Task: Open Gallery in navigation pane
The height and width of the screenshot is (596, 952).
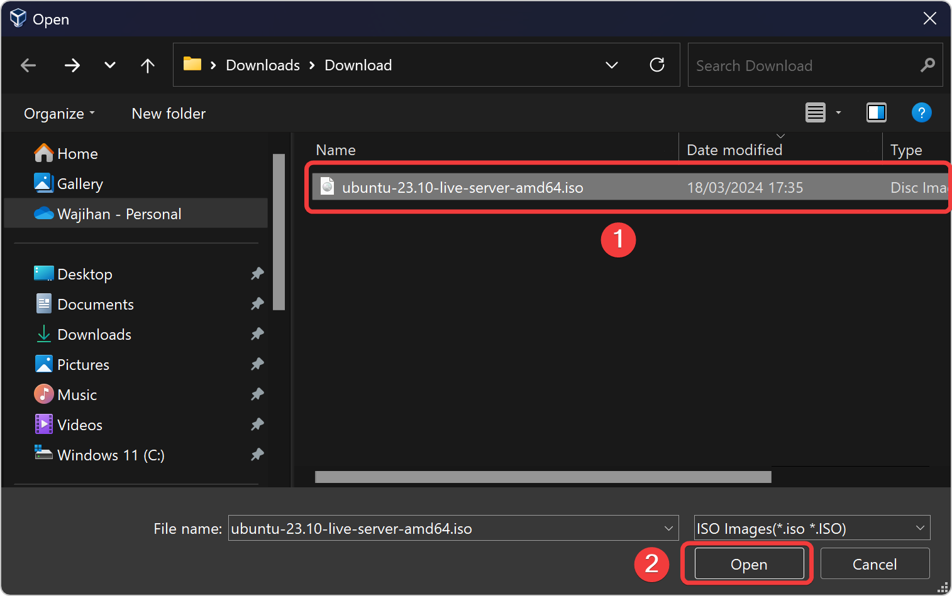Action: [x=136, y=184]
